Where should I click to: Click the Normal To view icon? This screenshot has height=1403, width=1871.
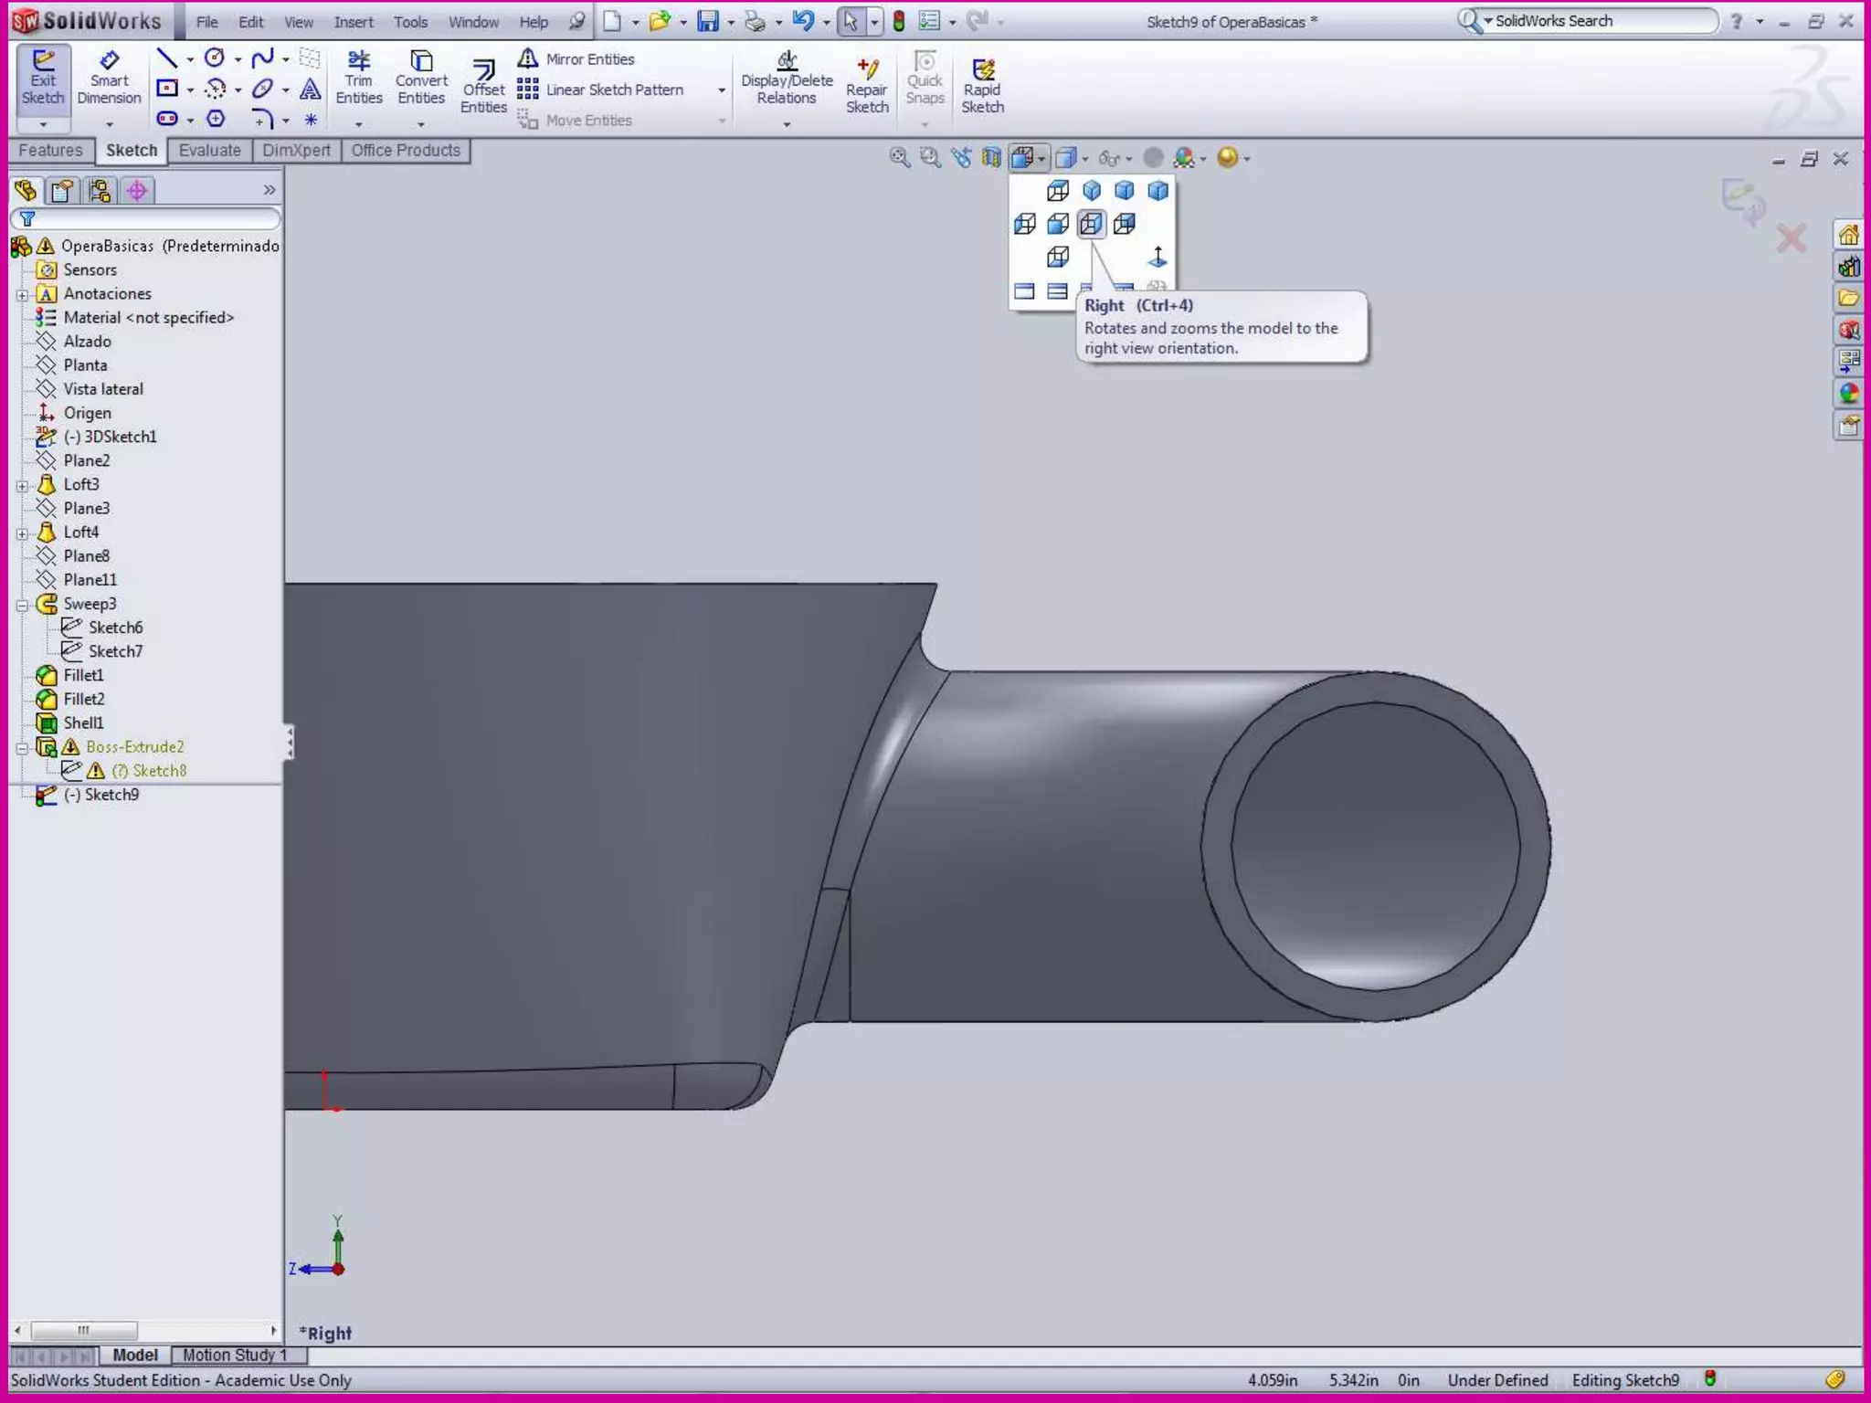tap(1157, 257)
